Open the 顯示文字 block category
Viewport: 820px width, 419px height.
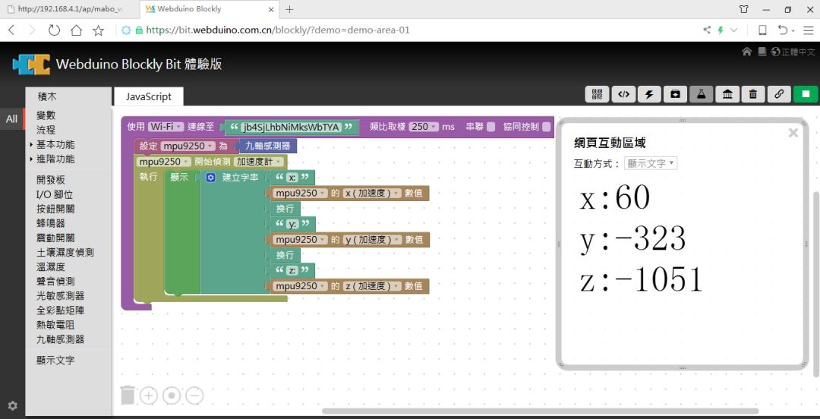55,361
